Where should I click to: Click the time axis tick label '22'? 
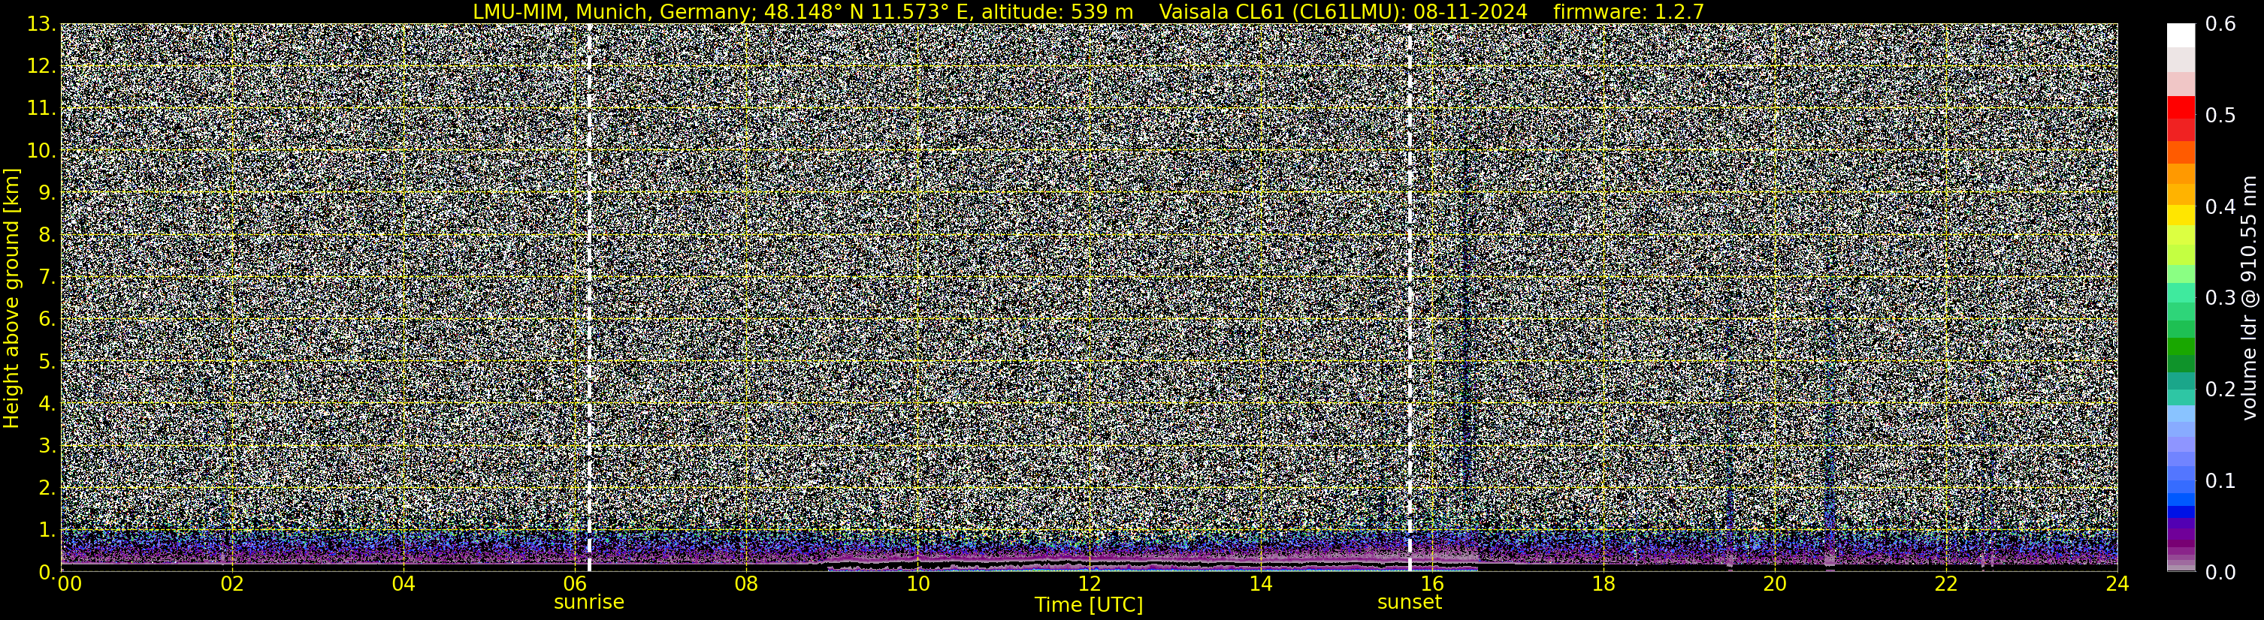tap(1946, 584)
